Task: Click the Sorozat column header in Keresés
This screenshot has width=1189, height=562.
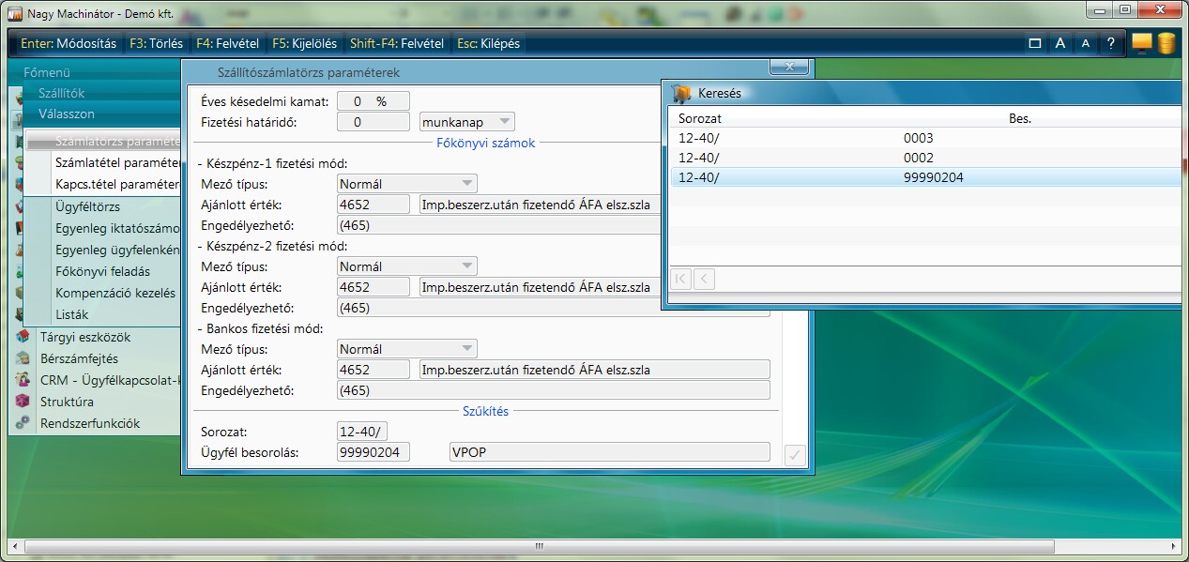Action: (x=700, y=119)
